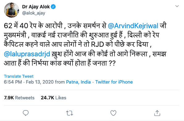This screenshot has width=184, height=121.
Task: View the 7.9K Retweets list
Action: (19, 98)
